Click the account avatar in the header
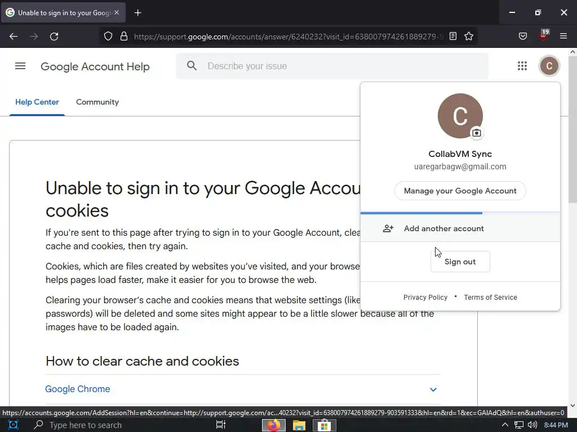Screen dimensions: 577x432 [x=549, y=66]
